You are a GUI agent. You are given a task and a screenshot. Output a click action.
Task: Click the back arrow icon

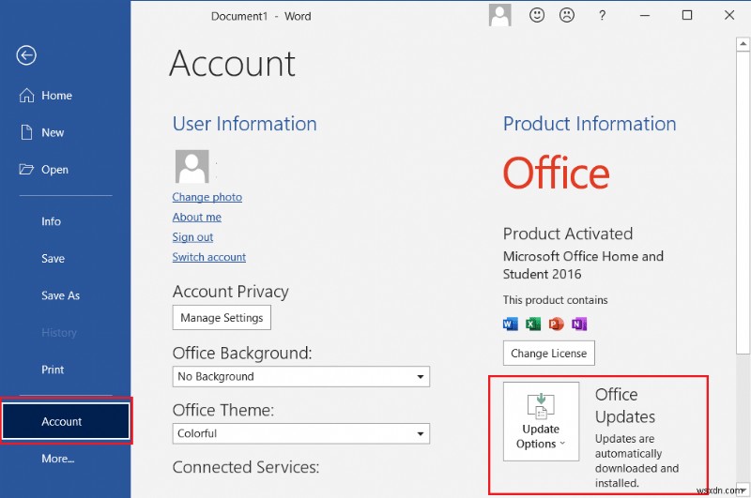coord(26,56)
